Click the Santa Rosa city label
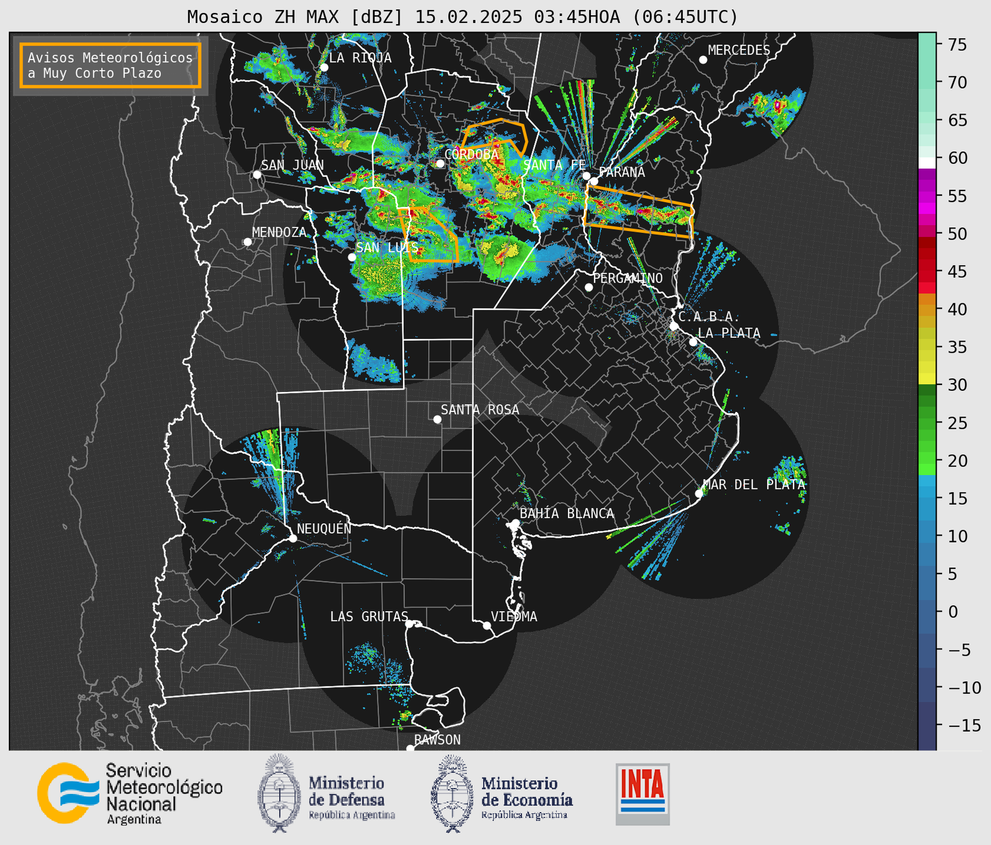This screenshot has height=845, width=991. (480, 410)
